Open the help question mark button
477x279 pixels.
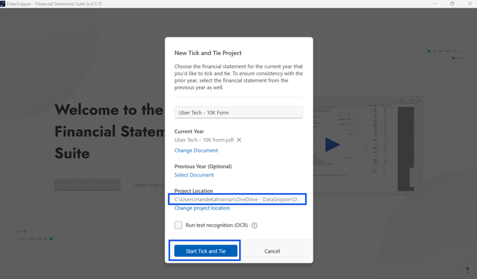tap(467, 270)
